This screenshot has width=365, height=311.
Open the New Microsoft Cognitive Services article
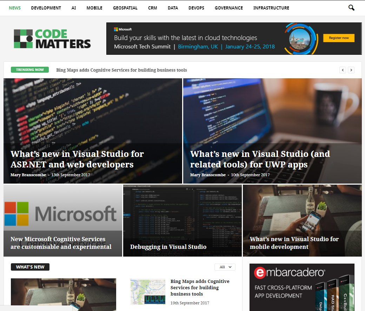61,243
